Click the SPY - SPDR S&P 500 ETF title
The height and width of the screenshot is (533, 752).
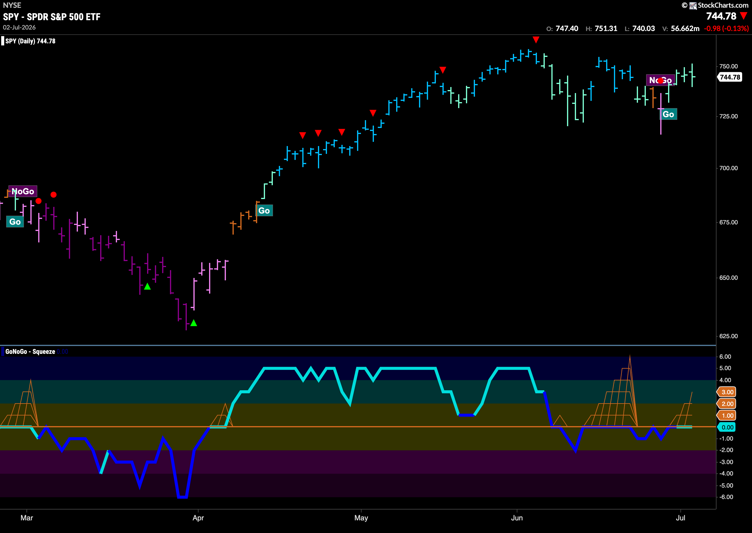tap(52, 17)
